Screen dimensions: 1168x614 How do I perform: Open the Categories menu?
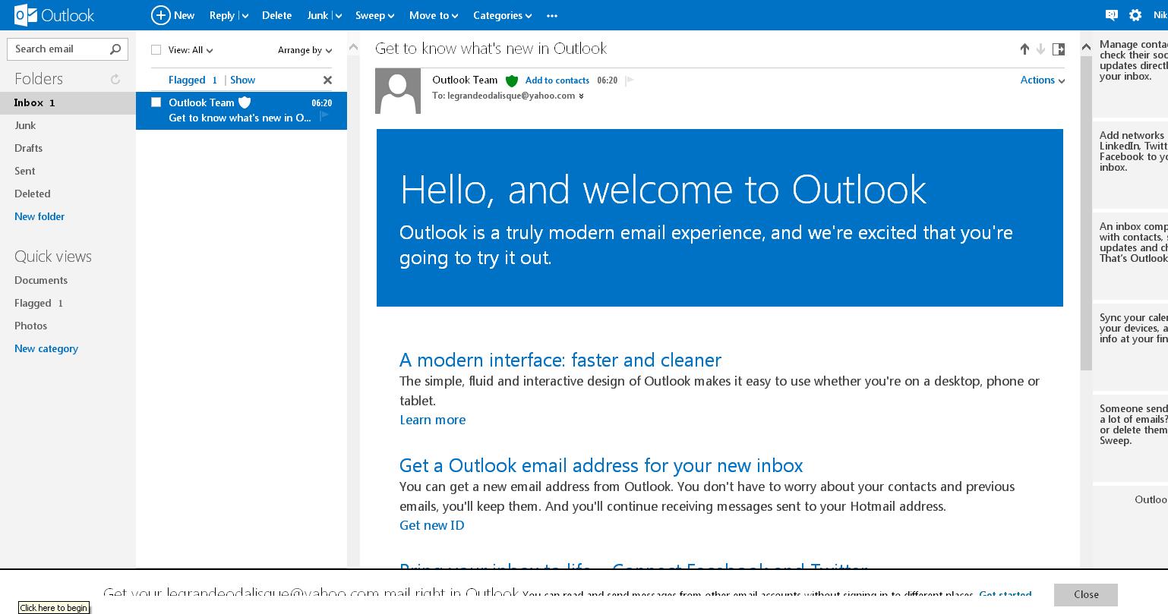tap(502, 15)
